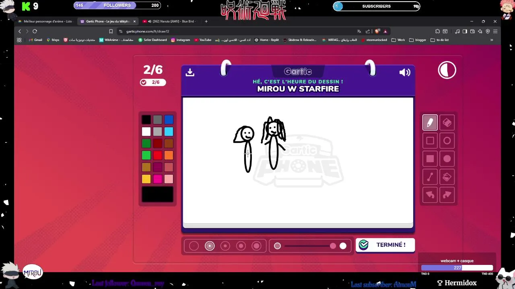
Task: Pick the dark gray color swatch
Action: point(157,120)
